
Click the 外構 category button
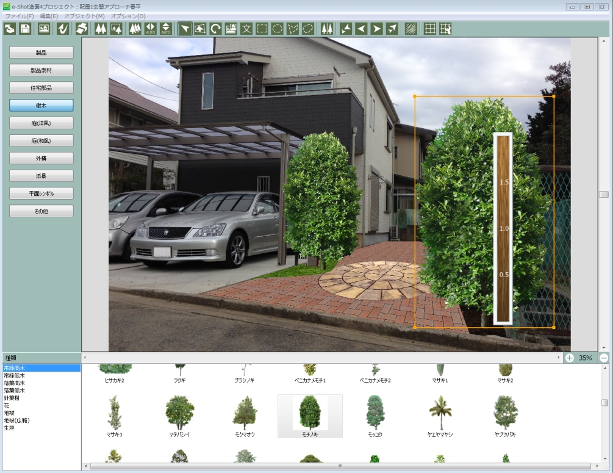pyautogui.click(x=41, y=158)
